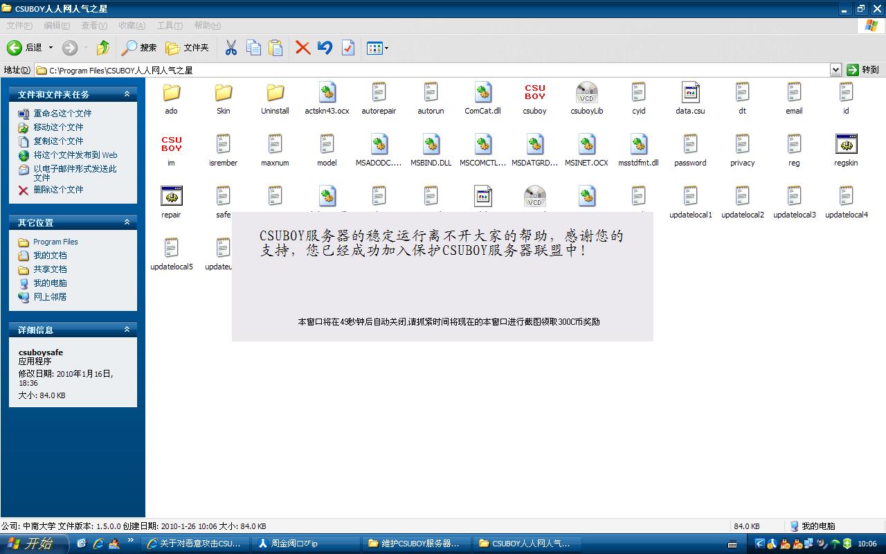Select the ado folder icon
This screenshot has height=554, width=886.
tap(171, 92)
